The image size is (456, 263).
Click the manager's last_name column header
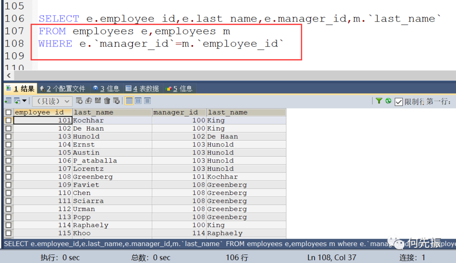point(246,112)
